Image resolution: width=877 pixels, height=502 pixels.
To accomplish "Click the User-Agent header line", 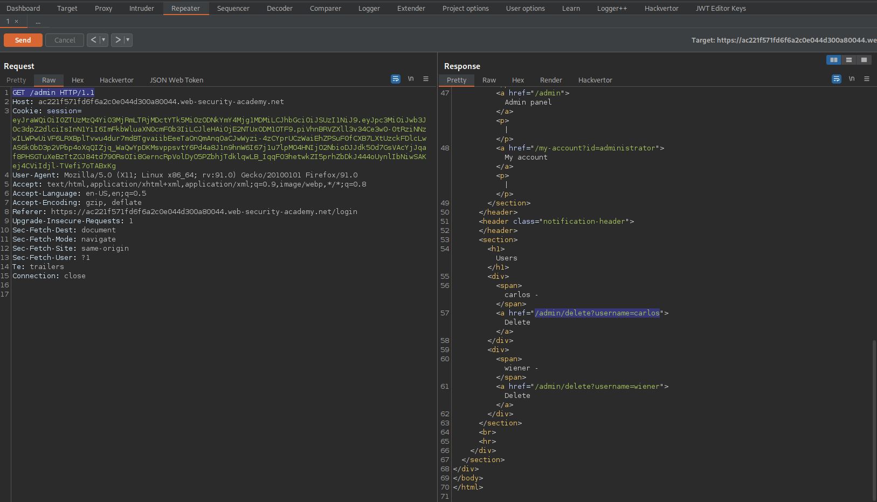I will tap(185, 175).
